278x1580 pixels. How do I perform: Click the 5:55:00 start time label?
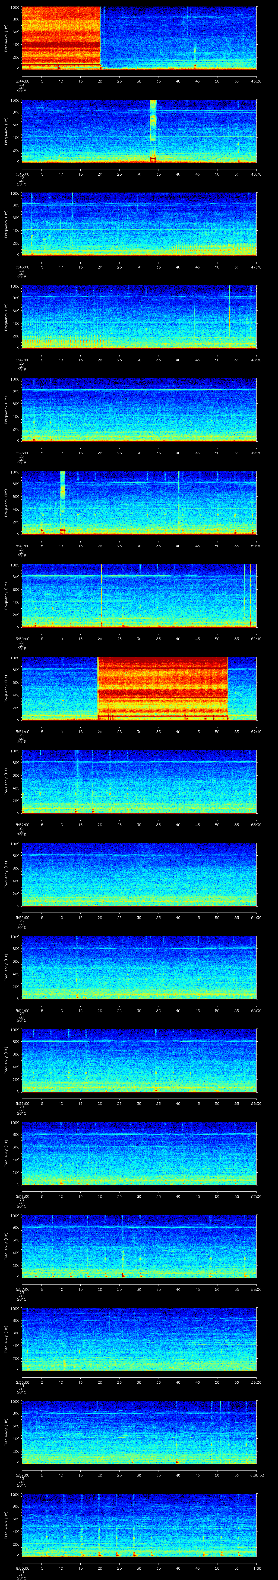click(23, 1104)
